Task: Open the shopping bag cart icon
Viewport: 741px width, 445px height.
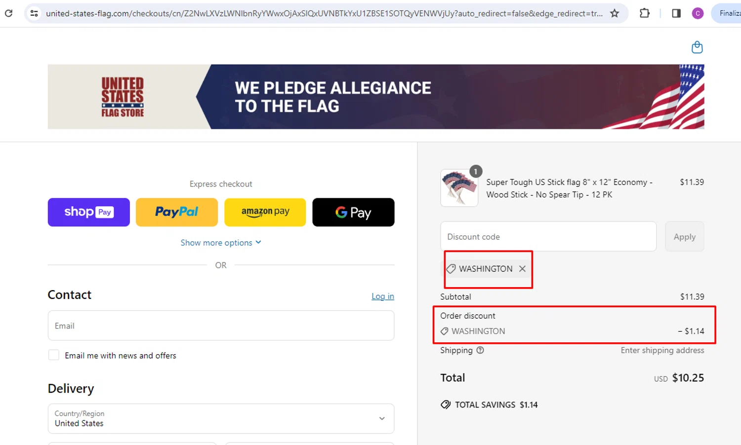Action: point(697,47)
